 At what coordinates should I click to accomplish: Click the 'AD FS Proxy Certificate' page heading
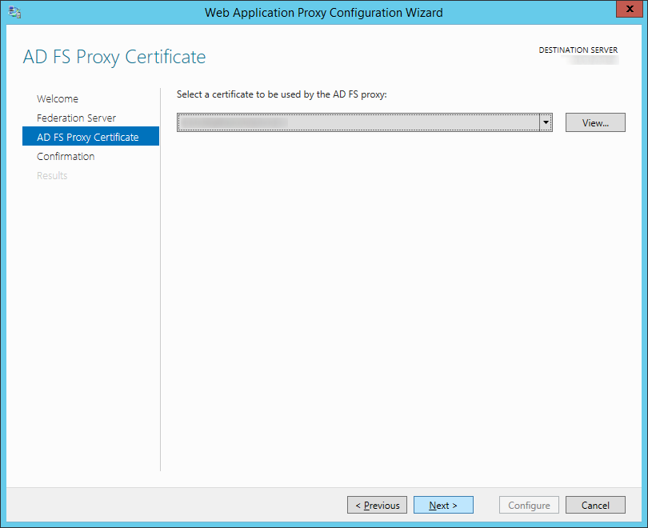(114, 57)
